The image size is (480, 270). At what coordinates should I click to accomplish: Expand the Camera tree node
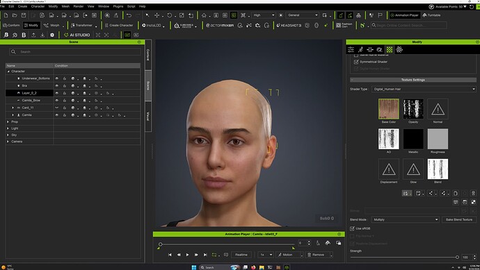[x=8, y=142]
